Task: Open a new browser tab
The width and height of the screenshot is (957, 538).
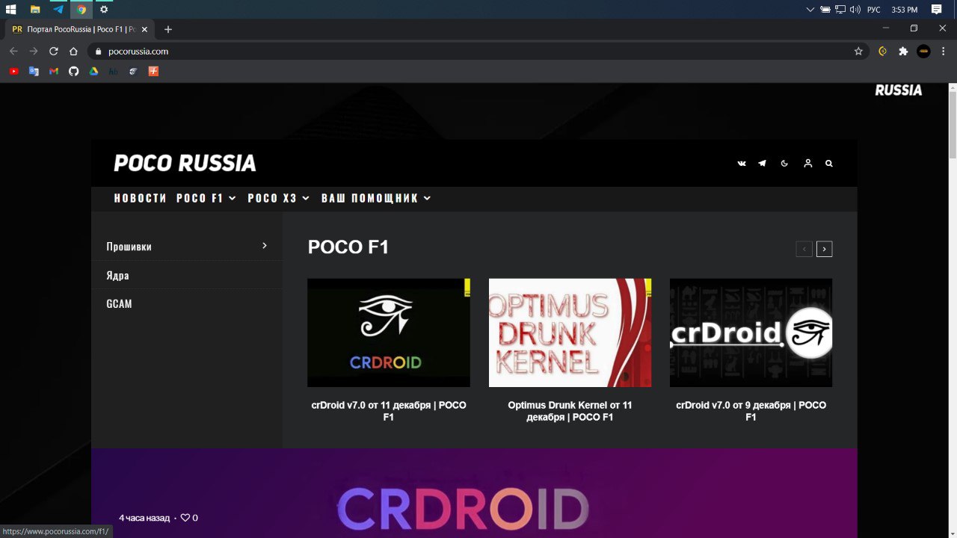Action: (168, 29)
